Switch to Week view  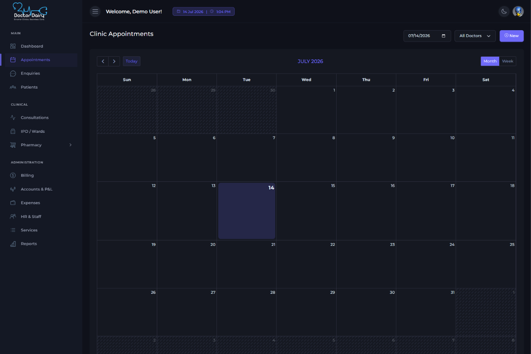tap(508, 61)
